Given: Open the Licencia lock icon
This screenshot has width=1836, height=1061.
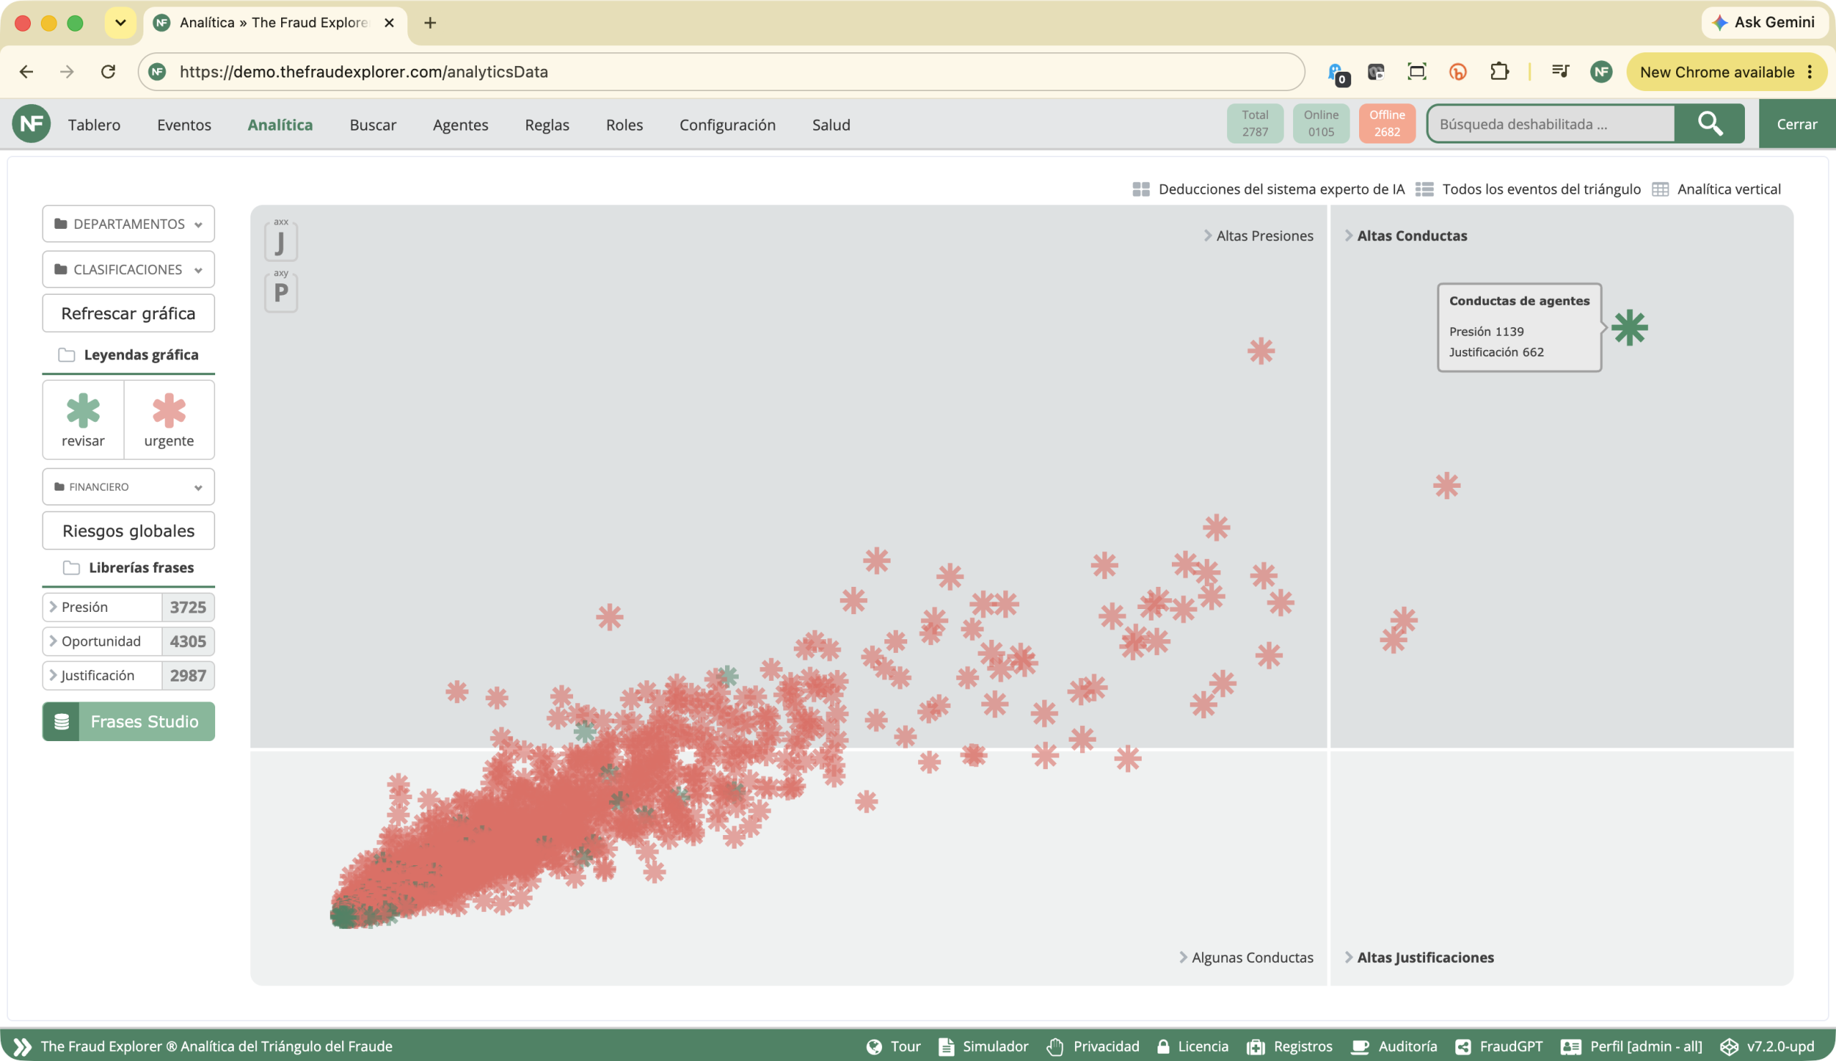Looking at the screenshot, I should click(x=1163, y=1047).
